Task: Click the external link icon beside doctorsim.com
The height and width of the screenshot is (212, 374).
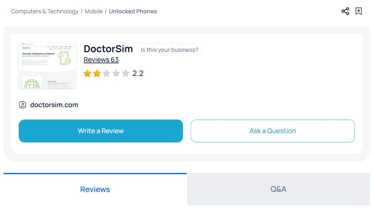Action: 22,105
